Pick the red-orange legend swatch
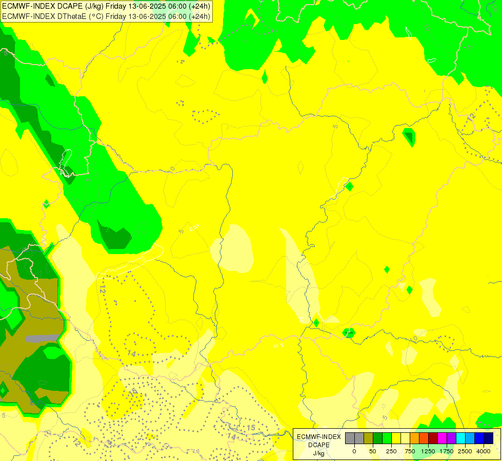This screenshot has width=502, height=461. 424,438
